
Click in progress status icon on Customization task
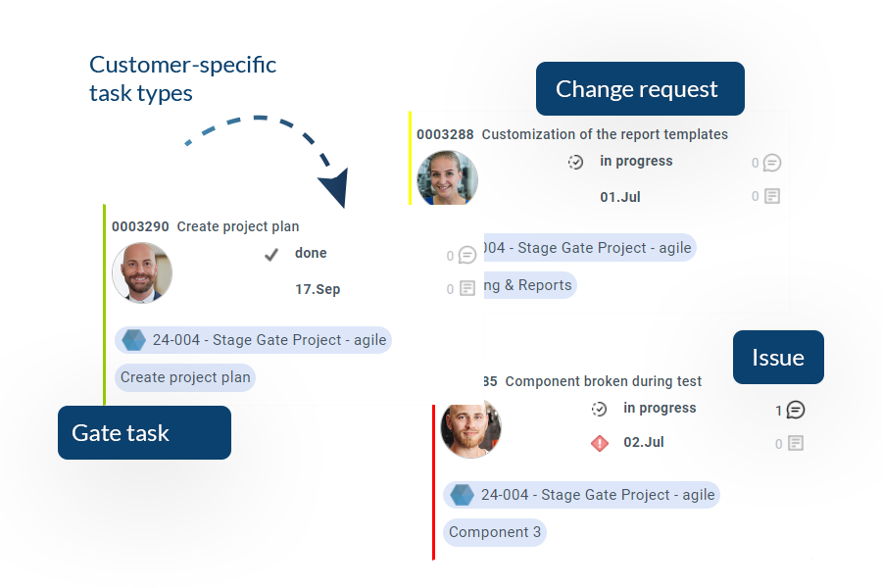pyautogui.click(x=575, y=162)
